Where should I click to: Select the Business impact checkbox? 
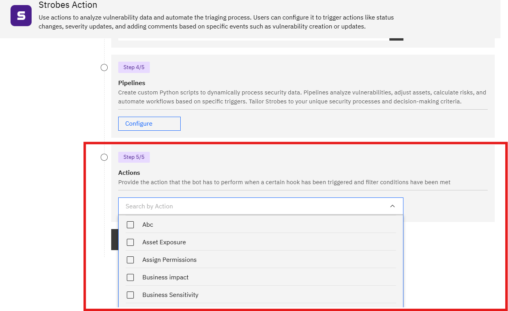pyautogui.click(x=130, y=277)
